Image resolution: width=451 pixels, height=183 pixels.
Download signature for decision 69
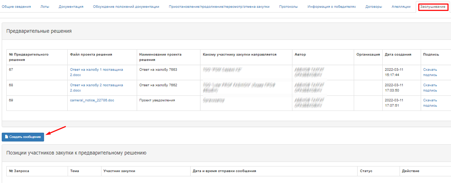click(x=430, y=103)
